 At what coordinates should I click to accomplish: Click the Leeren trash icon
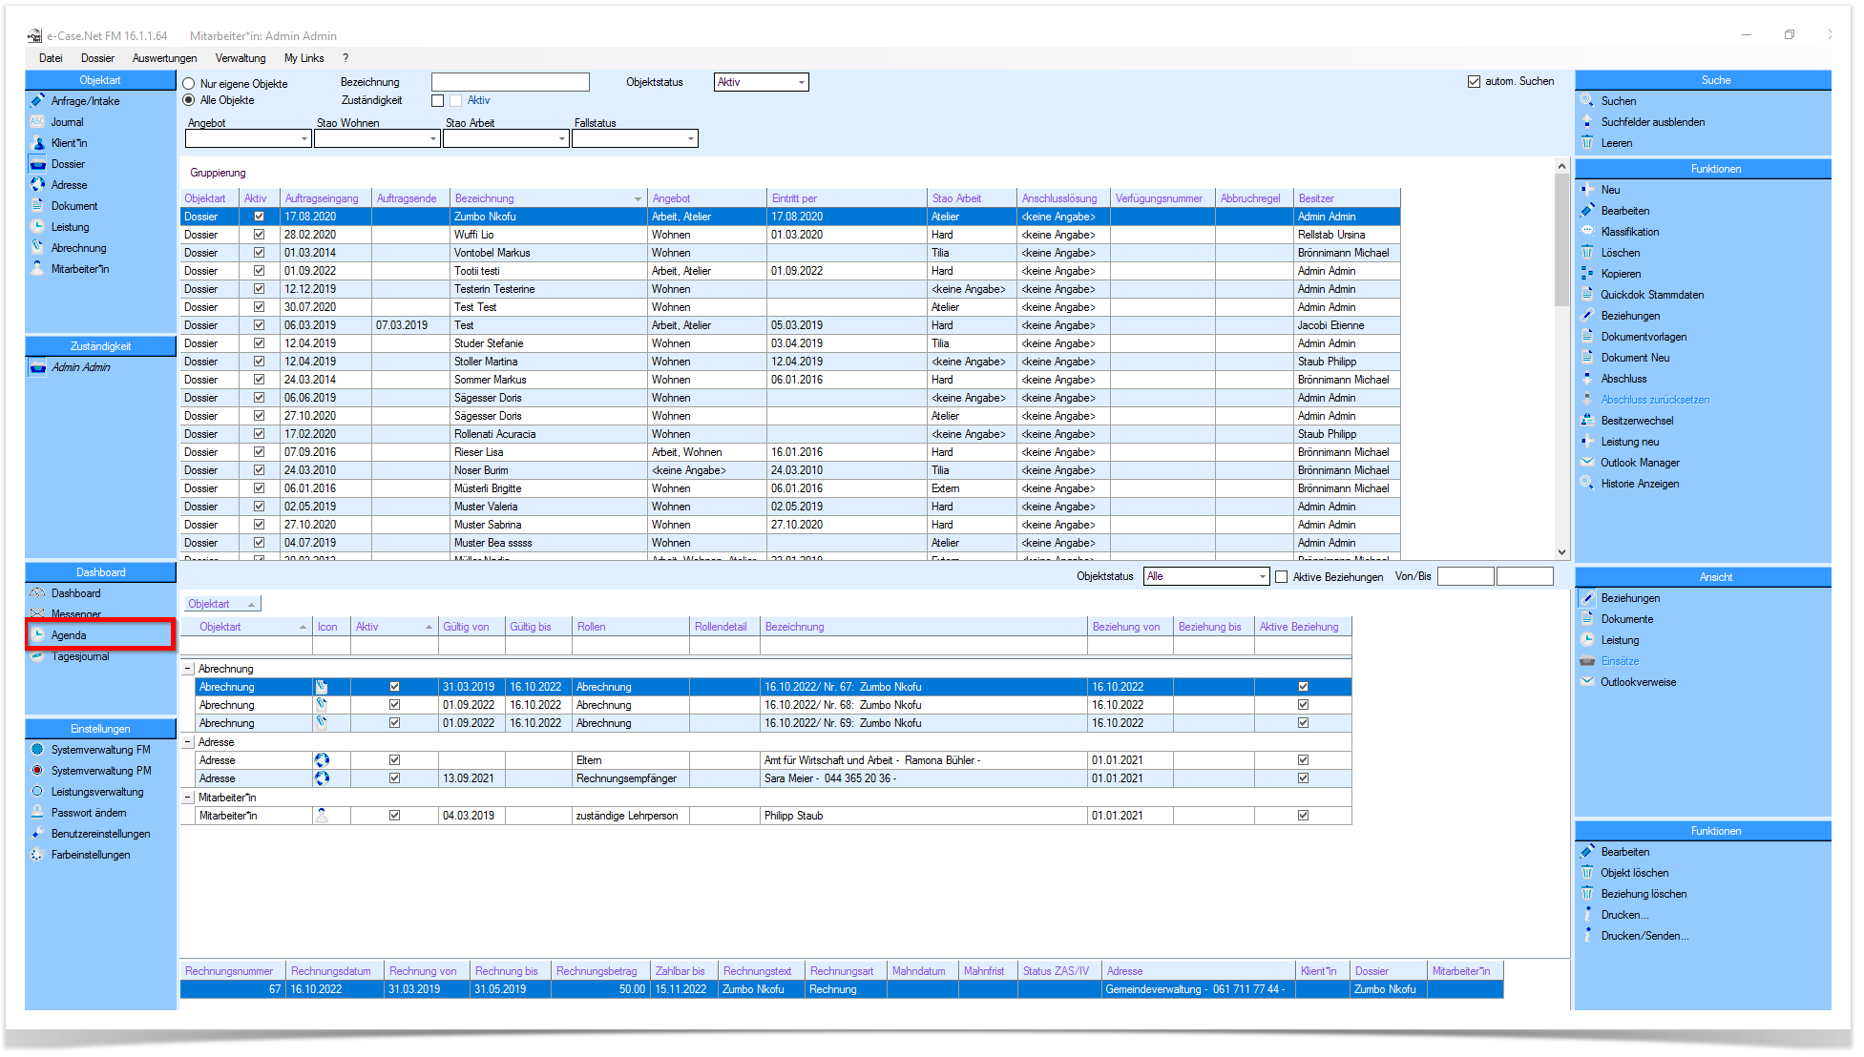pos(1587,143)
